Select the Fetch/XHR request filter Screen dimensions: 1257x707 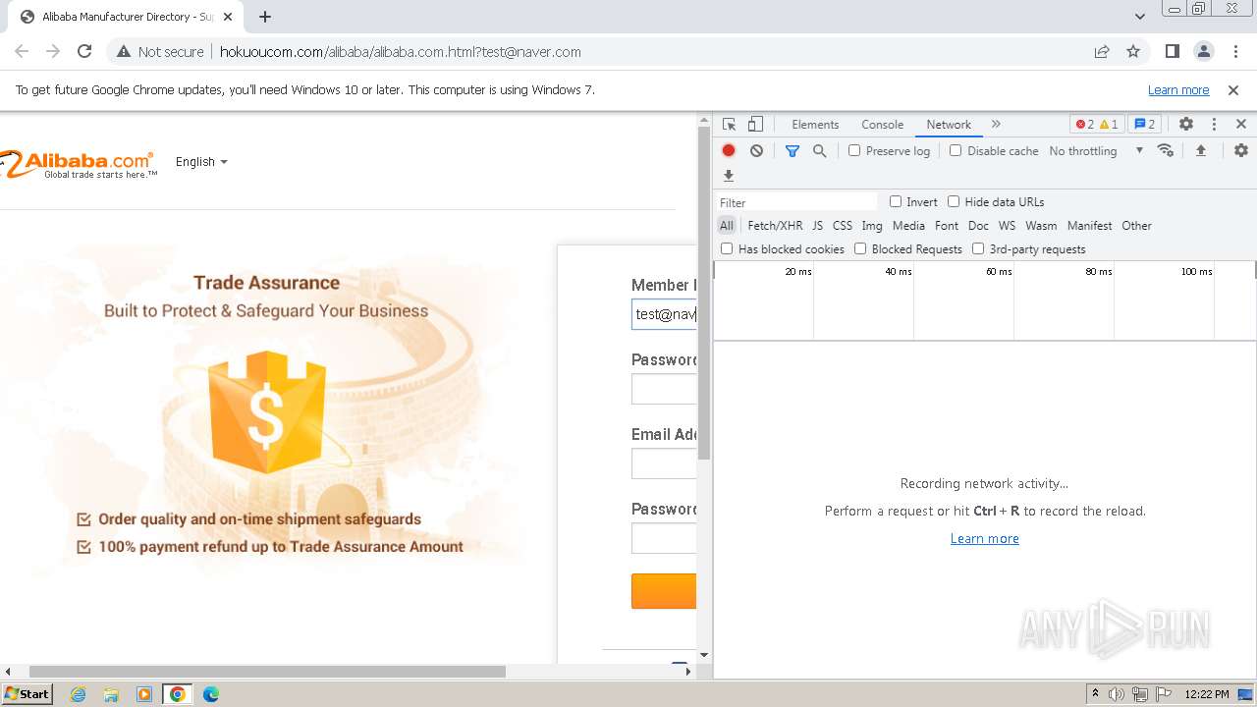tap(775, 226)
